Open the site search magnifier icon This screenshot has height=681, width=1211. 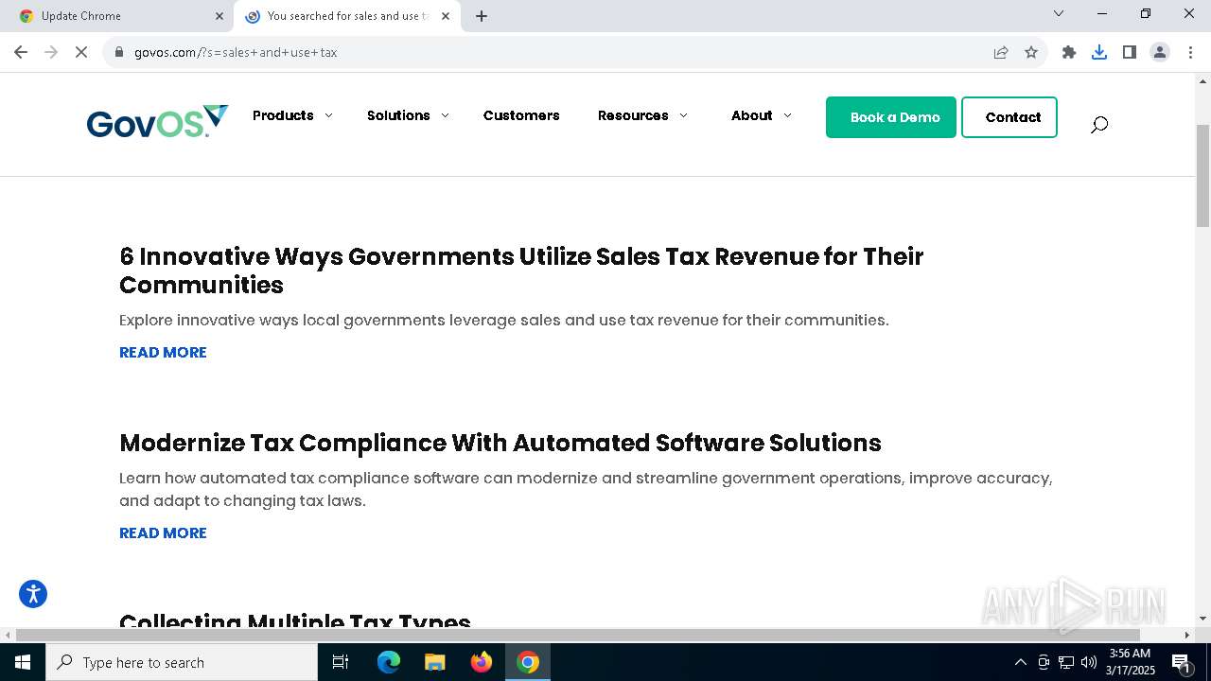click(x=1098, y=124)
